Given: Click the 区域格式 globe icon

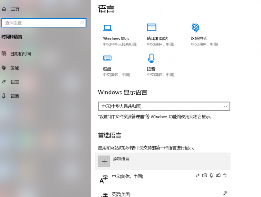Looking at the screenshot, I should tap(196, 28).
